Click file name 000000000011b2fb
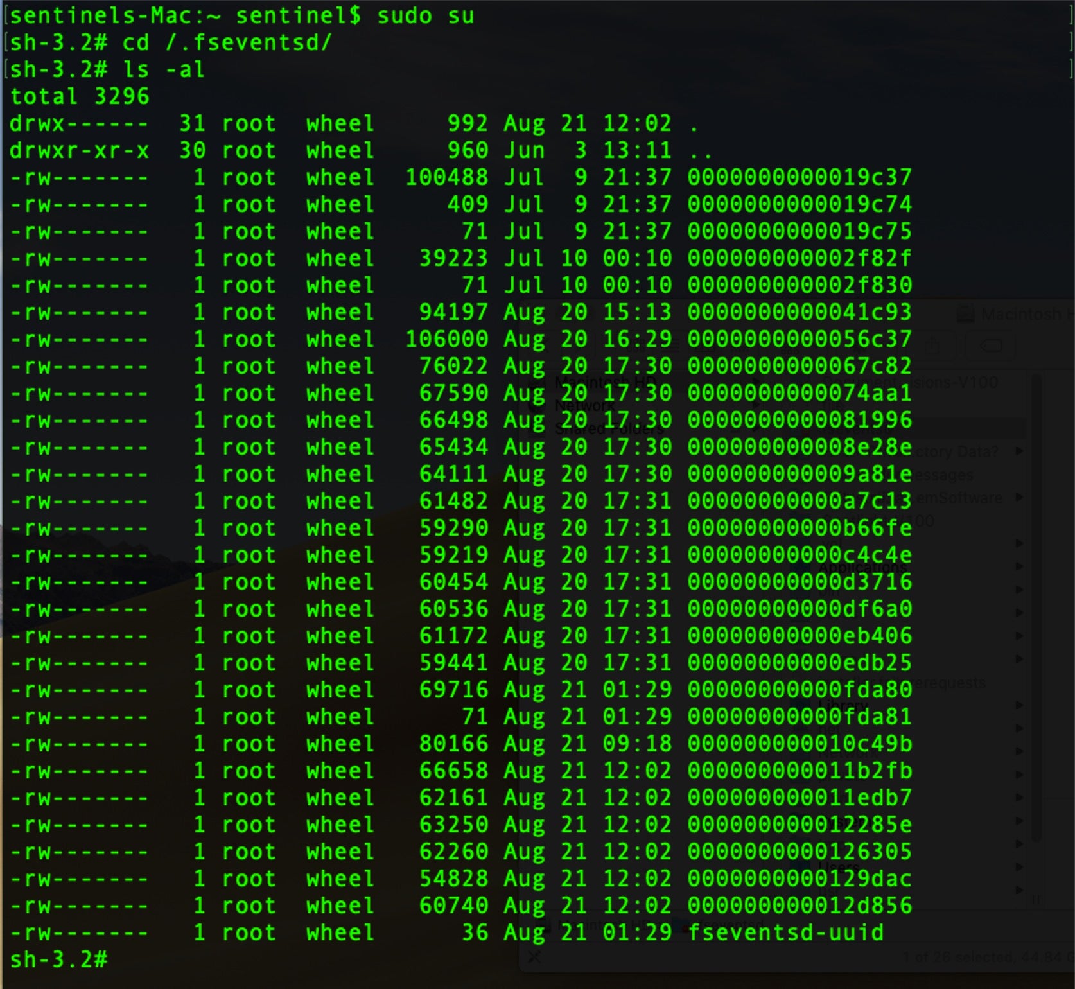 800,771
